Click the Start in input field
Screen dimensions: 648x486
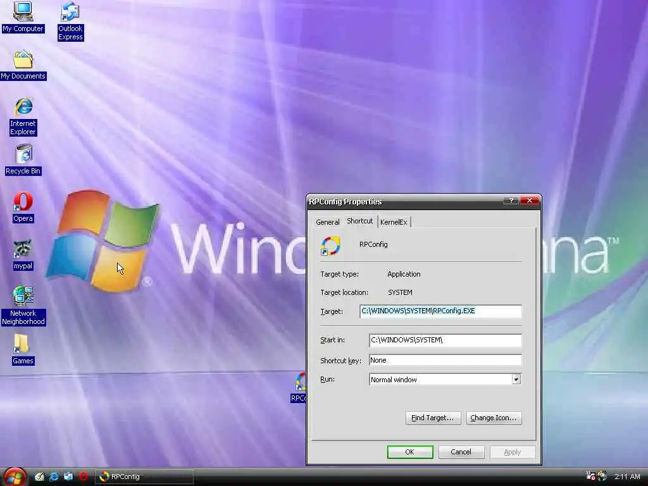pyautogui.click(x=445, y=340)
